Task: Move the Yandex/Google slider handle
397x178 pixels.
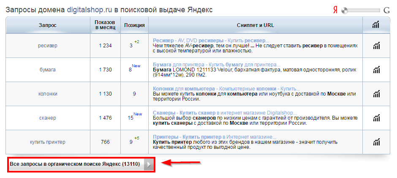Action: coord(344,11)
